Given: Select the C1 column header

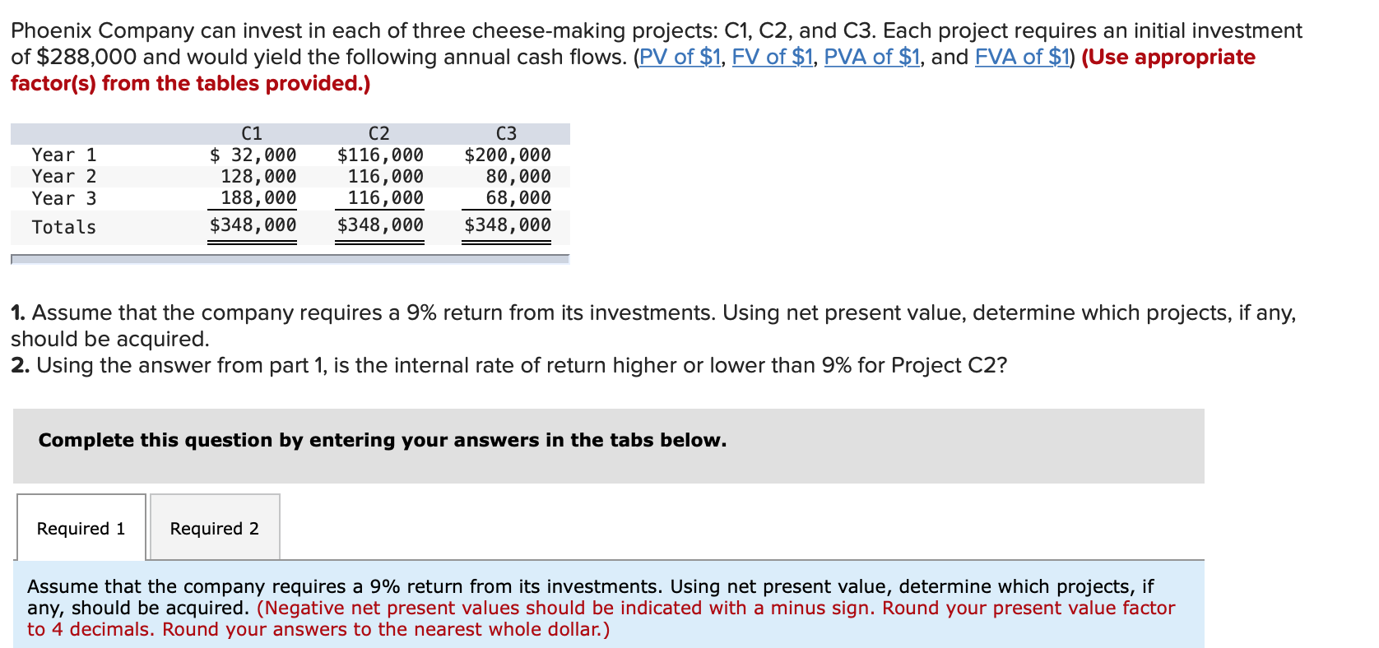Looking at the screenshot, I should (x=251, y=132).
